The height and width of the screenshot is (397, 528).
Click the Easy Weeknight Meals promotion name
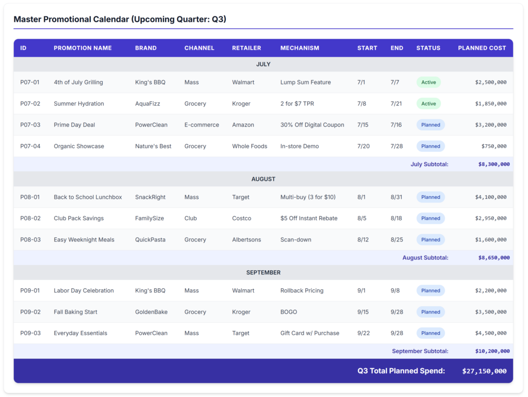click(x=84, y=239)
